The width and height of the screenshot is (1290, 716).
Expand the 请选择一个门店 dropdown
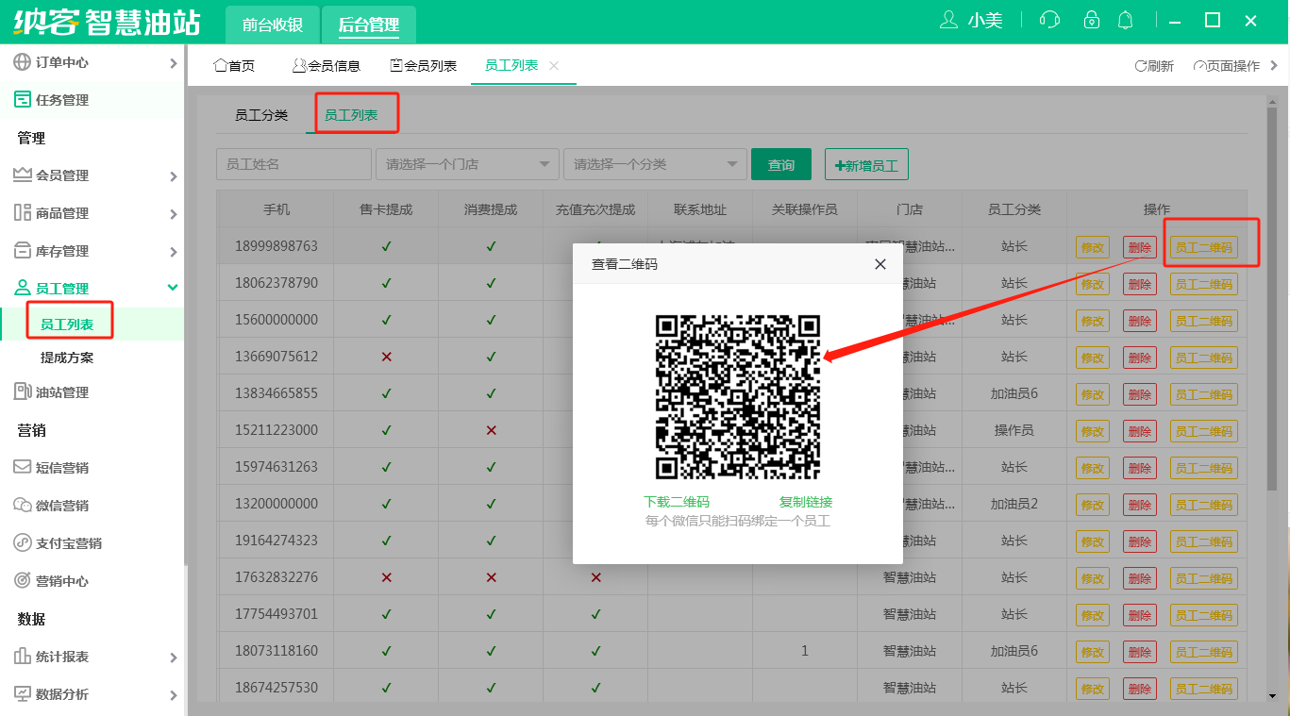click(x=466, y=164)
